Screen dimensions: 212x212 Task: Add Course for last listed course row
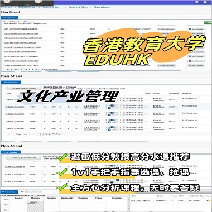pos(196,65)
